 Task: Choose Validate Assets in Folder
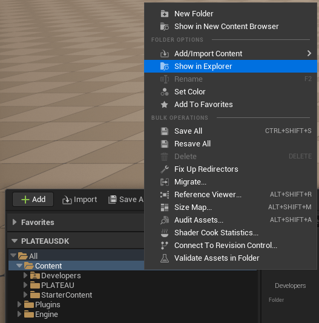231,258
